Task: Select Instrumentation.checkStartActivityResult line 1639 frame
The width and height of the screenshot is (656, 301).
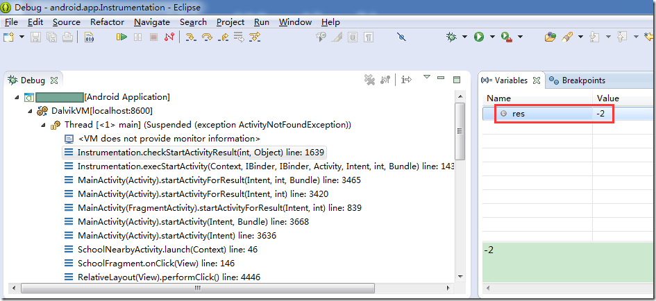Action: [x=194, y=152]
